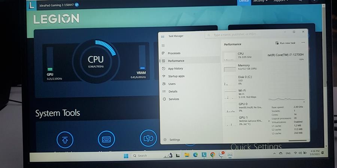The image size is (337, 168).
Task: Click taskbar app with red notification badge
Action: coord(221,154)
